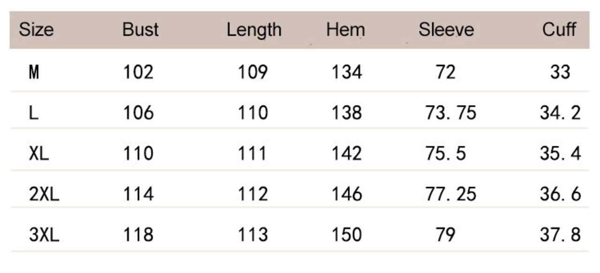The height and width of the screenshot is (273, 600).
Task: Select the M size row label
Action: (34, 72)
